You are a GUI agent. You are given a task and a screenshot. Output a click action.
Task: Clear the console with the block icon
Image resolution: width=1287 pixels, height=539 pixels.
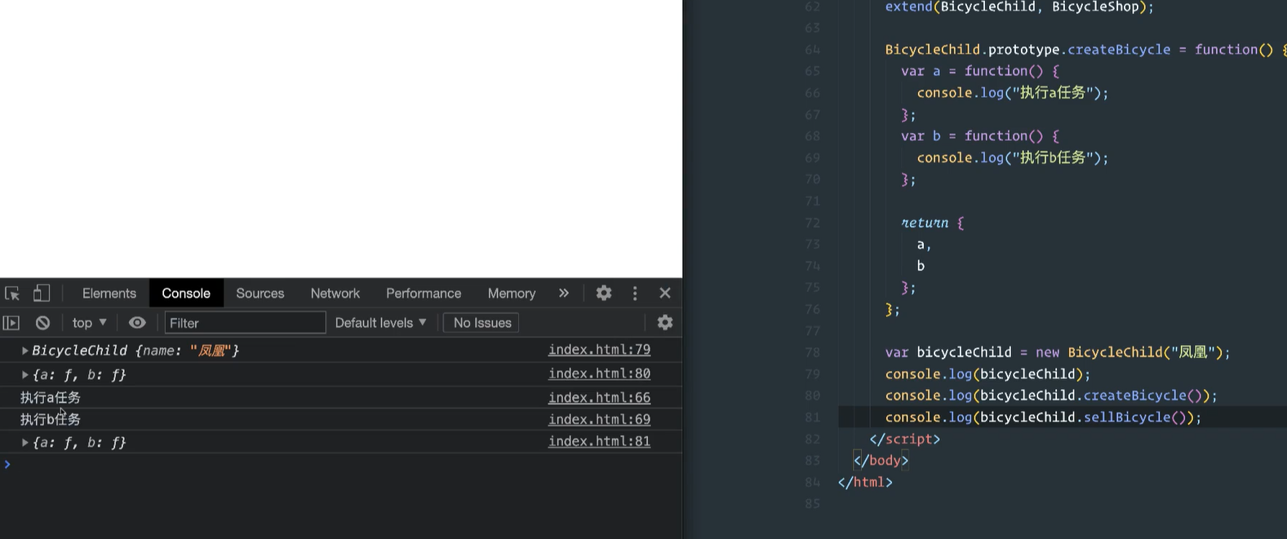(x=43, y=323)
